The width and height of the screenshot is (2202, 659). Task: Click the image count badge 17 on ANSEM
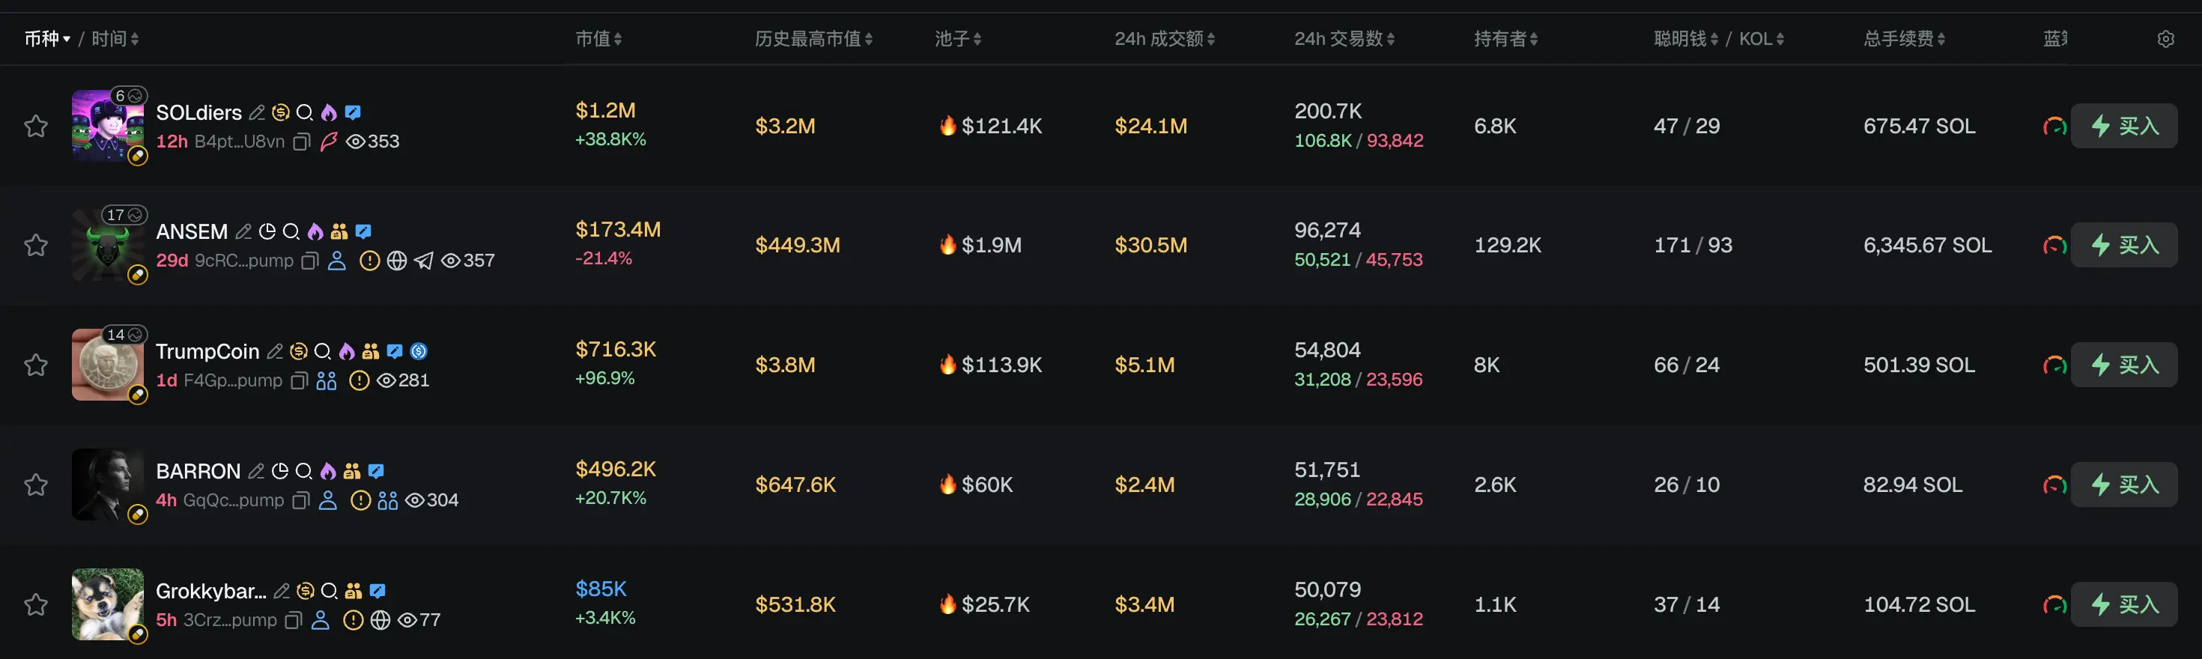click(125, 214)
